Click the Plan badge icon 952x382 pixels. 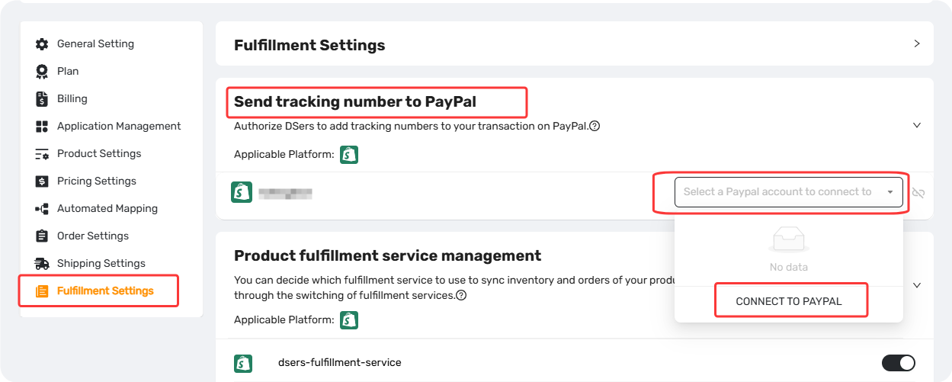42,72
